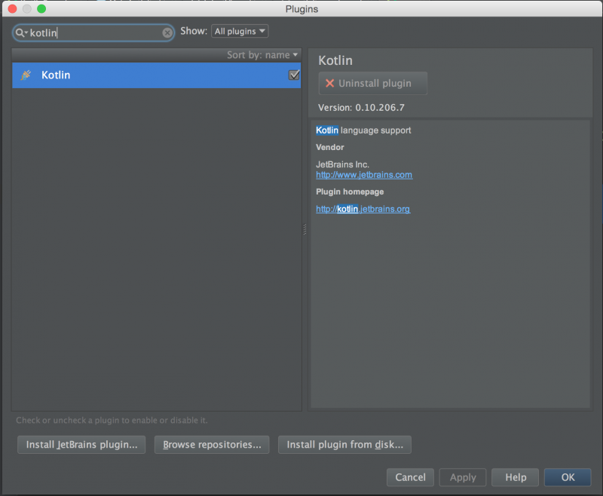This screenshot has height=496, width=603.
Task: Click the Kotlin language support description
Action: click(x=363, y=130)
